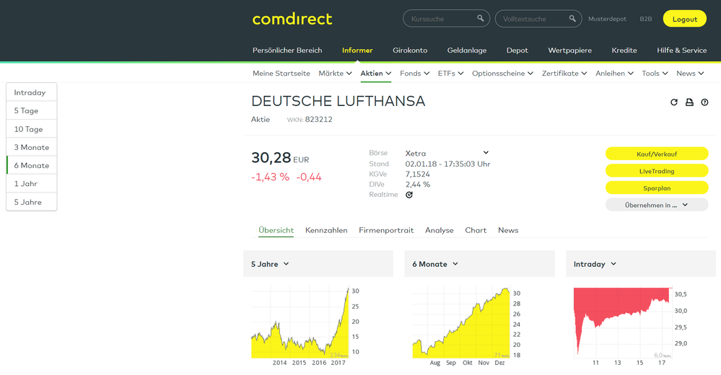Open B2B link in header

646,19
